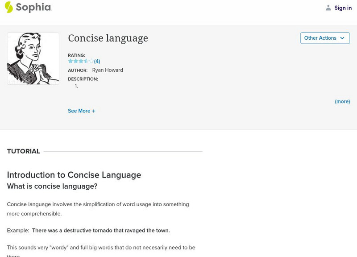357x257 pixels.
Task: Click the Concise language page title
Action: [x=108, y=38]
